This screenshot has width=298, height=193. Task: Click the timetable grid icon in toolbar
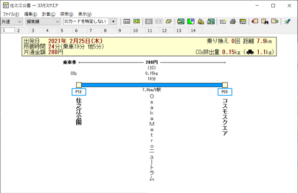[127, 21]
